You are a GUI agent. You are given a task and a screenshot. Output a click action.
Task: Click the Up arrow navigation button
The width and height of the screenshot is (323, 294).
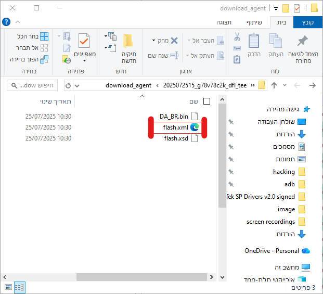[x=275, y=85]
